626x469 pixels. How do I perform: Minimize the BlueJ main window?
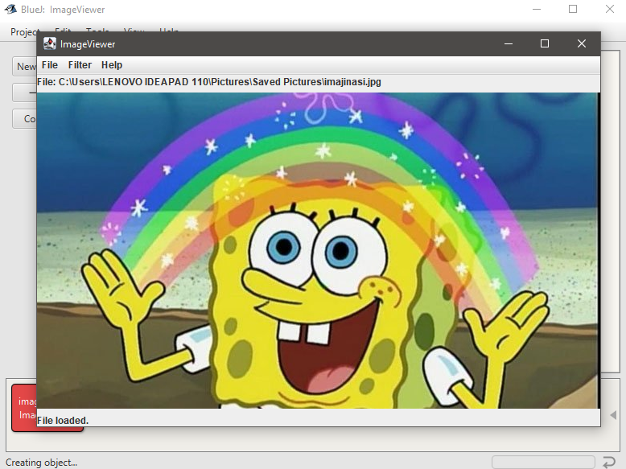(x=537, y=9)
